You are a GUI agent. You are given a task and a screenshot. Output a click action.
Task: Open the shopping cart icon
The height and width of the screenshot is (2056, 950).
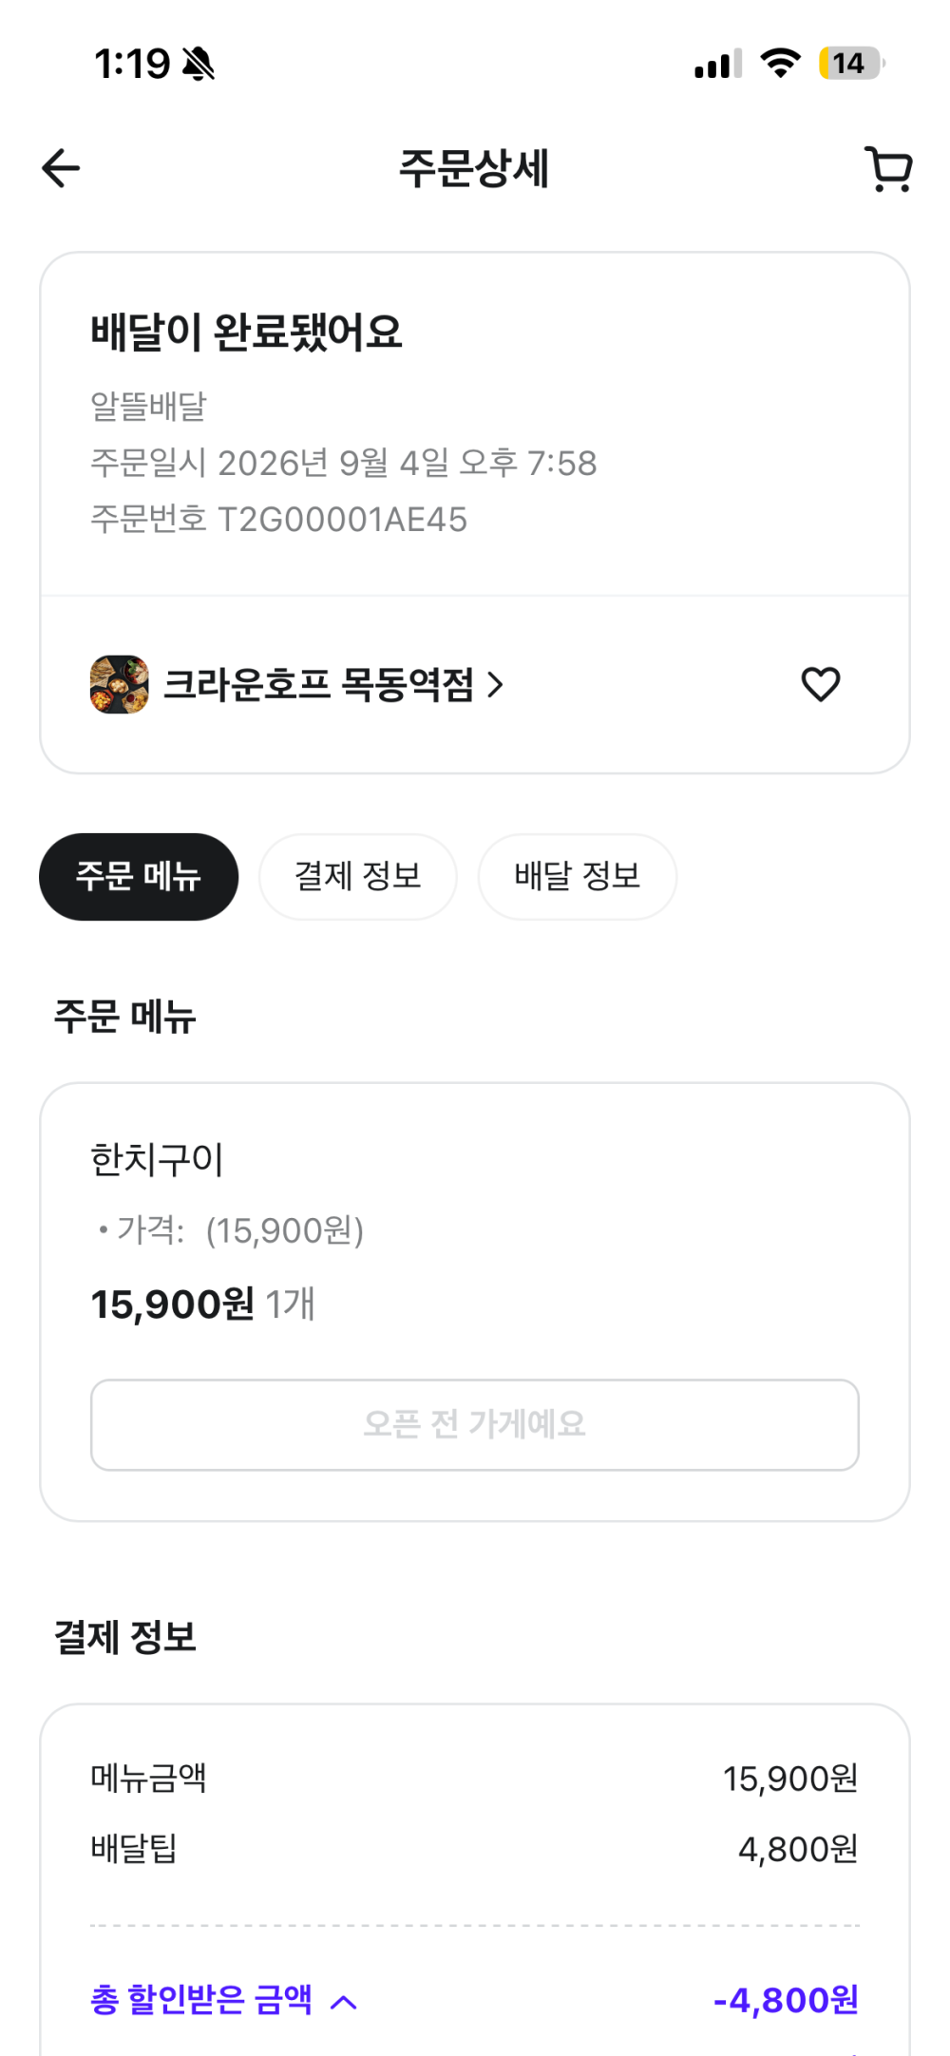click(x=888, y=169)
